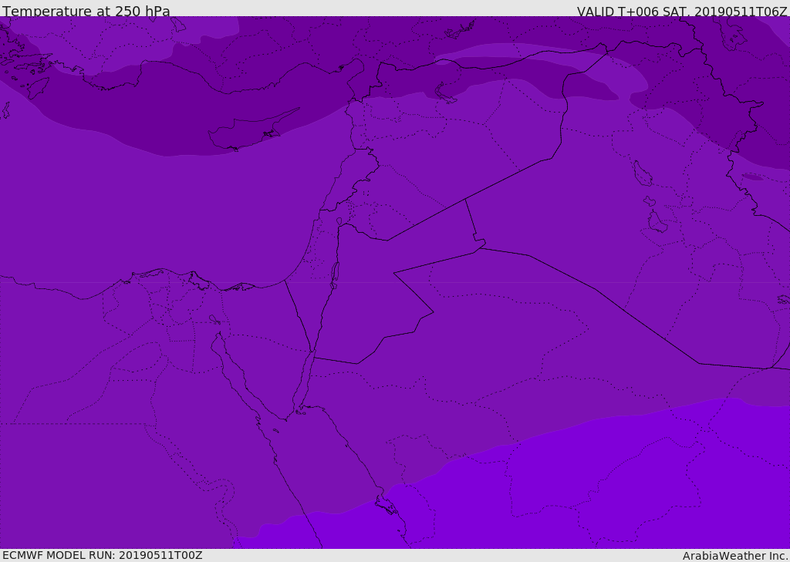Click the ArabiaWeather Inc. credit text
790x562 pixels.
(735, 556)
